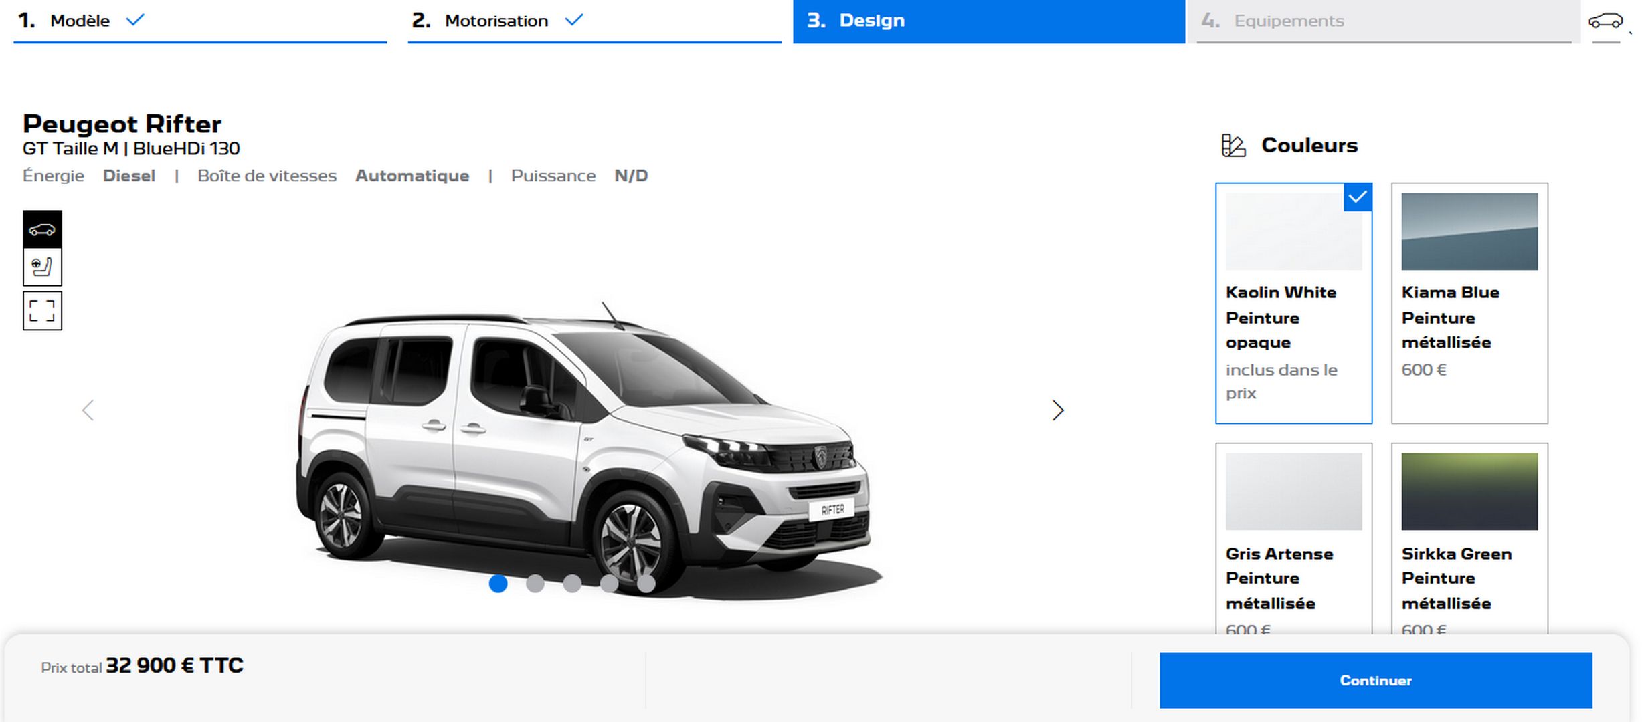1642x722 pixels.
Task: Show next car image with right arrow
Action: pyautogui.click(x=1057, y=410)
